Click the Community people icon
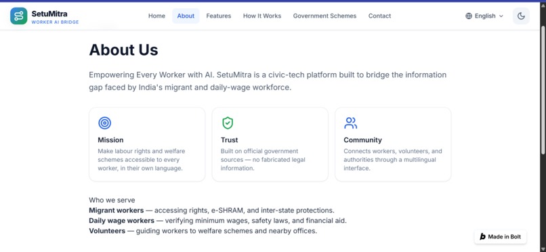 click(x=350, y=123)
